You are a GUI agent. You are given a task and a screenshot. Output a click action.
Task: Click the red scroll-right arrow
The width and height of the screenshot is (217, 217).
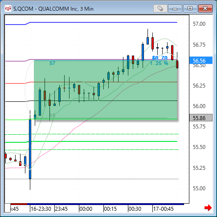(208, 208)
